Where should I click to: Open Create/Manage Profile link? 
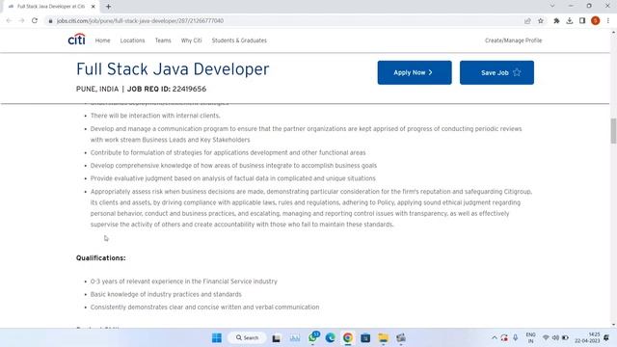(x=513, y=40)
